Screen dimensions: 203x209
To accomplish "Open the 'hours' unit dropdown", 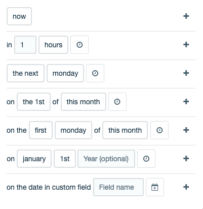I will coord(53,45).
